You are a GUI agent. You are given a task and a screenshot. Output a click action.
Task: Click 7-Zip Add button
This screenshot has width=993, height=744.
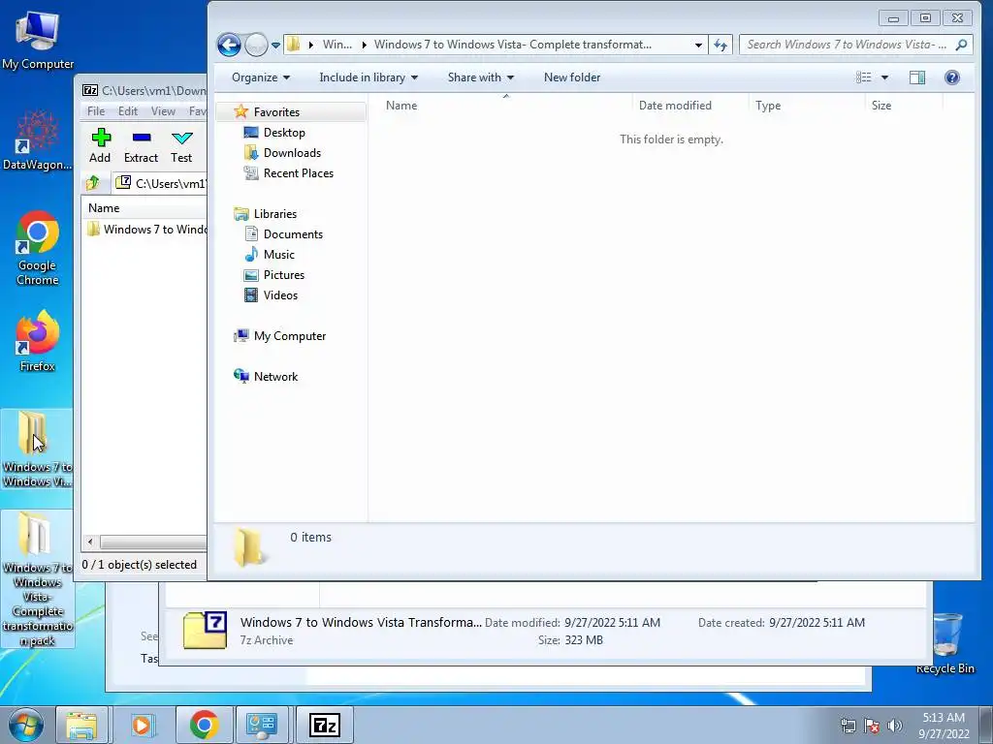click(100, 145)
